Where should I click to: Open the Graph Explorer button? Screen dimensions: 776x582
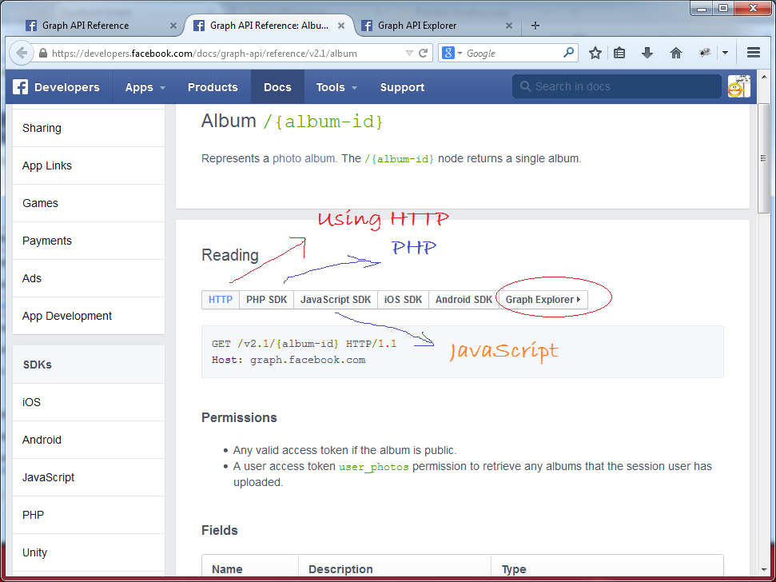543,300
